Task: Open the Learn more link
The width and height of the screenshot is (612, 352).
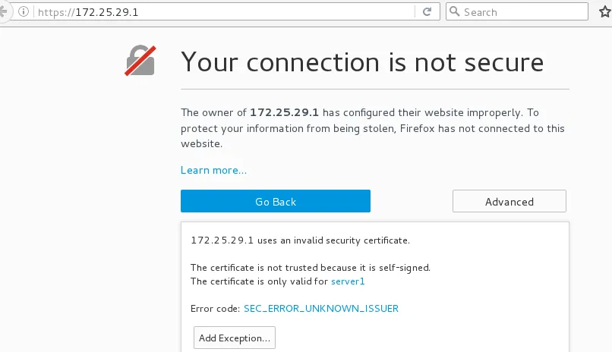Action: click(x=213, y=170)
